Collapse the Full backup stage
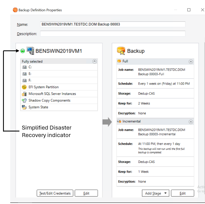Screen dimensions: 205x204 pyautogui.click(x=191, y=62)
